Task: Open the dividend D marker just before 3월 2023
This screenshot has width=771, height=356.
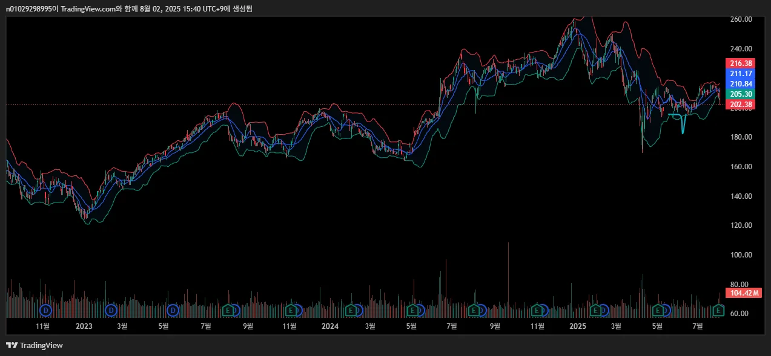Action: pos(111,310)
